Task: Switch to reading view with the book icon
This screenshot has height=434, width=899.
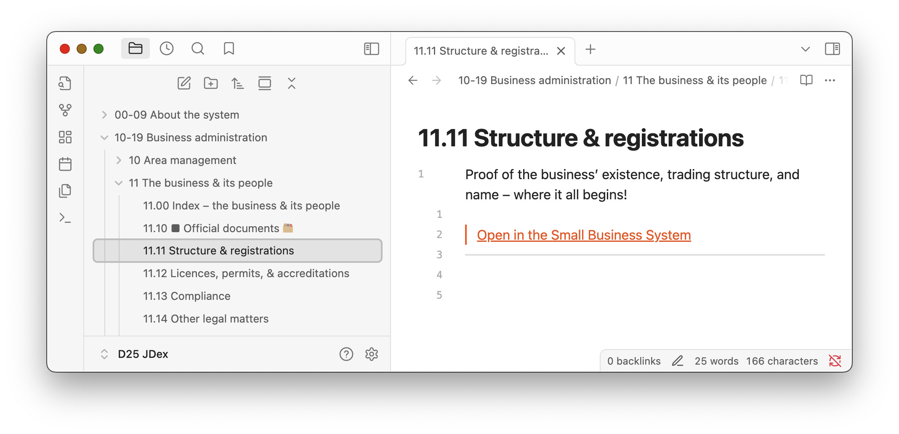Action: click(806, 80)
